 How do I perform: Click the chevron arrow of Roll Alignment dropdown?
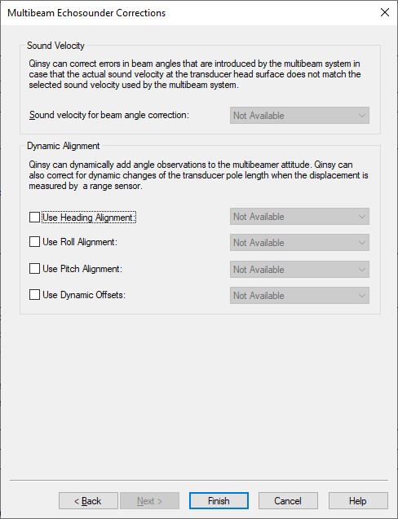click(362, 243)
